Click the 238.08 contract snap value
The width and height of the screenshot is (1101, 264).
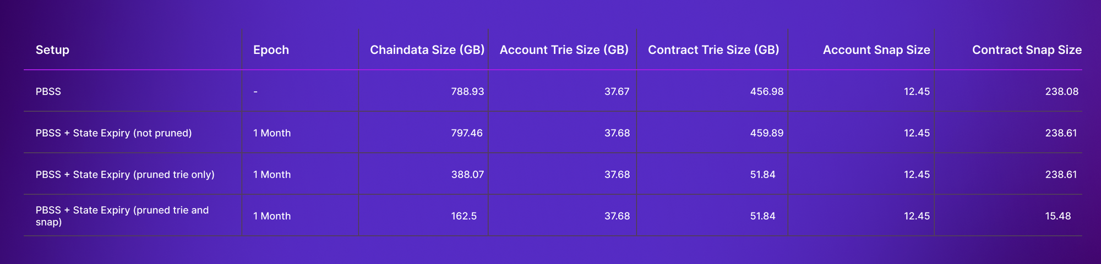tap(1061, 91)
